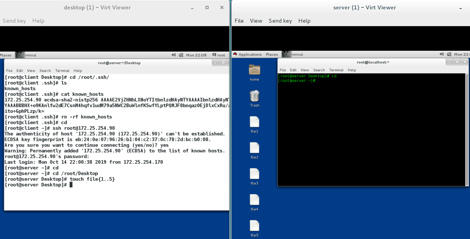Click the network icon in desktop VM panel

[x=181, y=55]
